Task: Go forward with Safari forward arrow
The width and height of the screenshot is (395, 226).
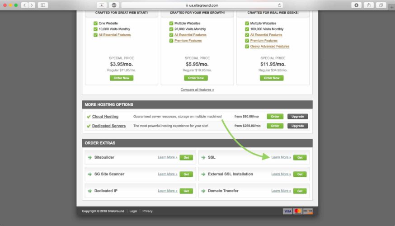Action: (32, 5)
